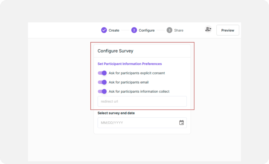
Task: Select the Configure step label
Action: [147, 30]
